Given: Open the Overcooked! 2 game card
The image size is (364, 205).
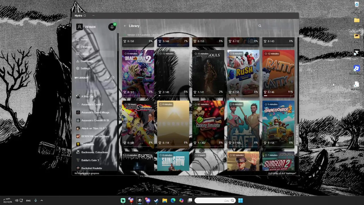Looking at the screenshot, I should point(278,124).
